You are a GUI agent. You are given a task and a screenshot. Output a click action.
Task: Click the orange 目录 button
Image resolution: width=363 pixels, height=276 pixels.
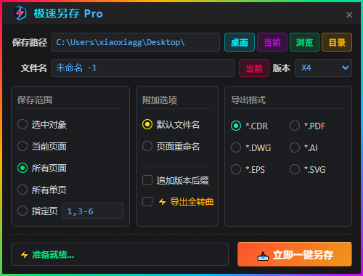[x=337, y=42]
